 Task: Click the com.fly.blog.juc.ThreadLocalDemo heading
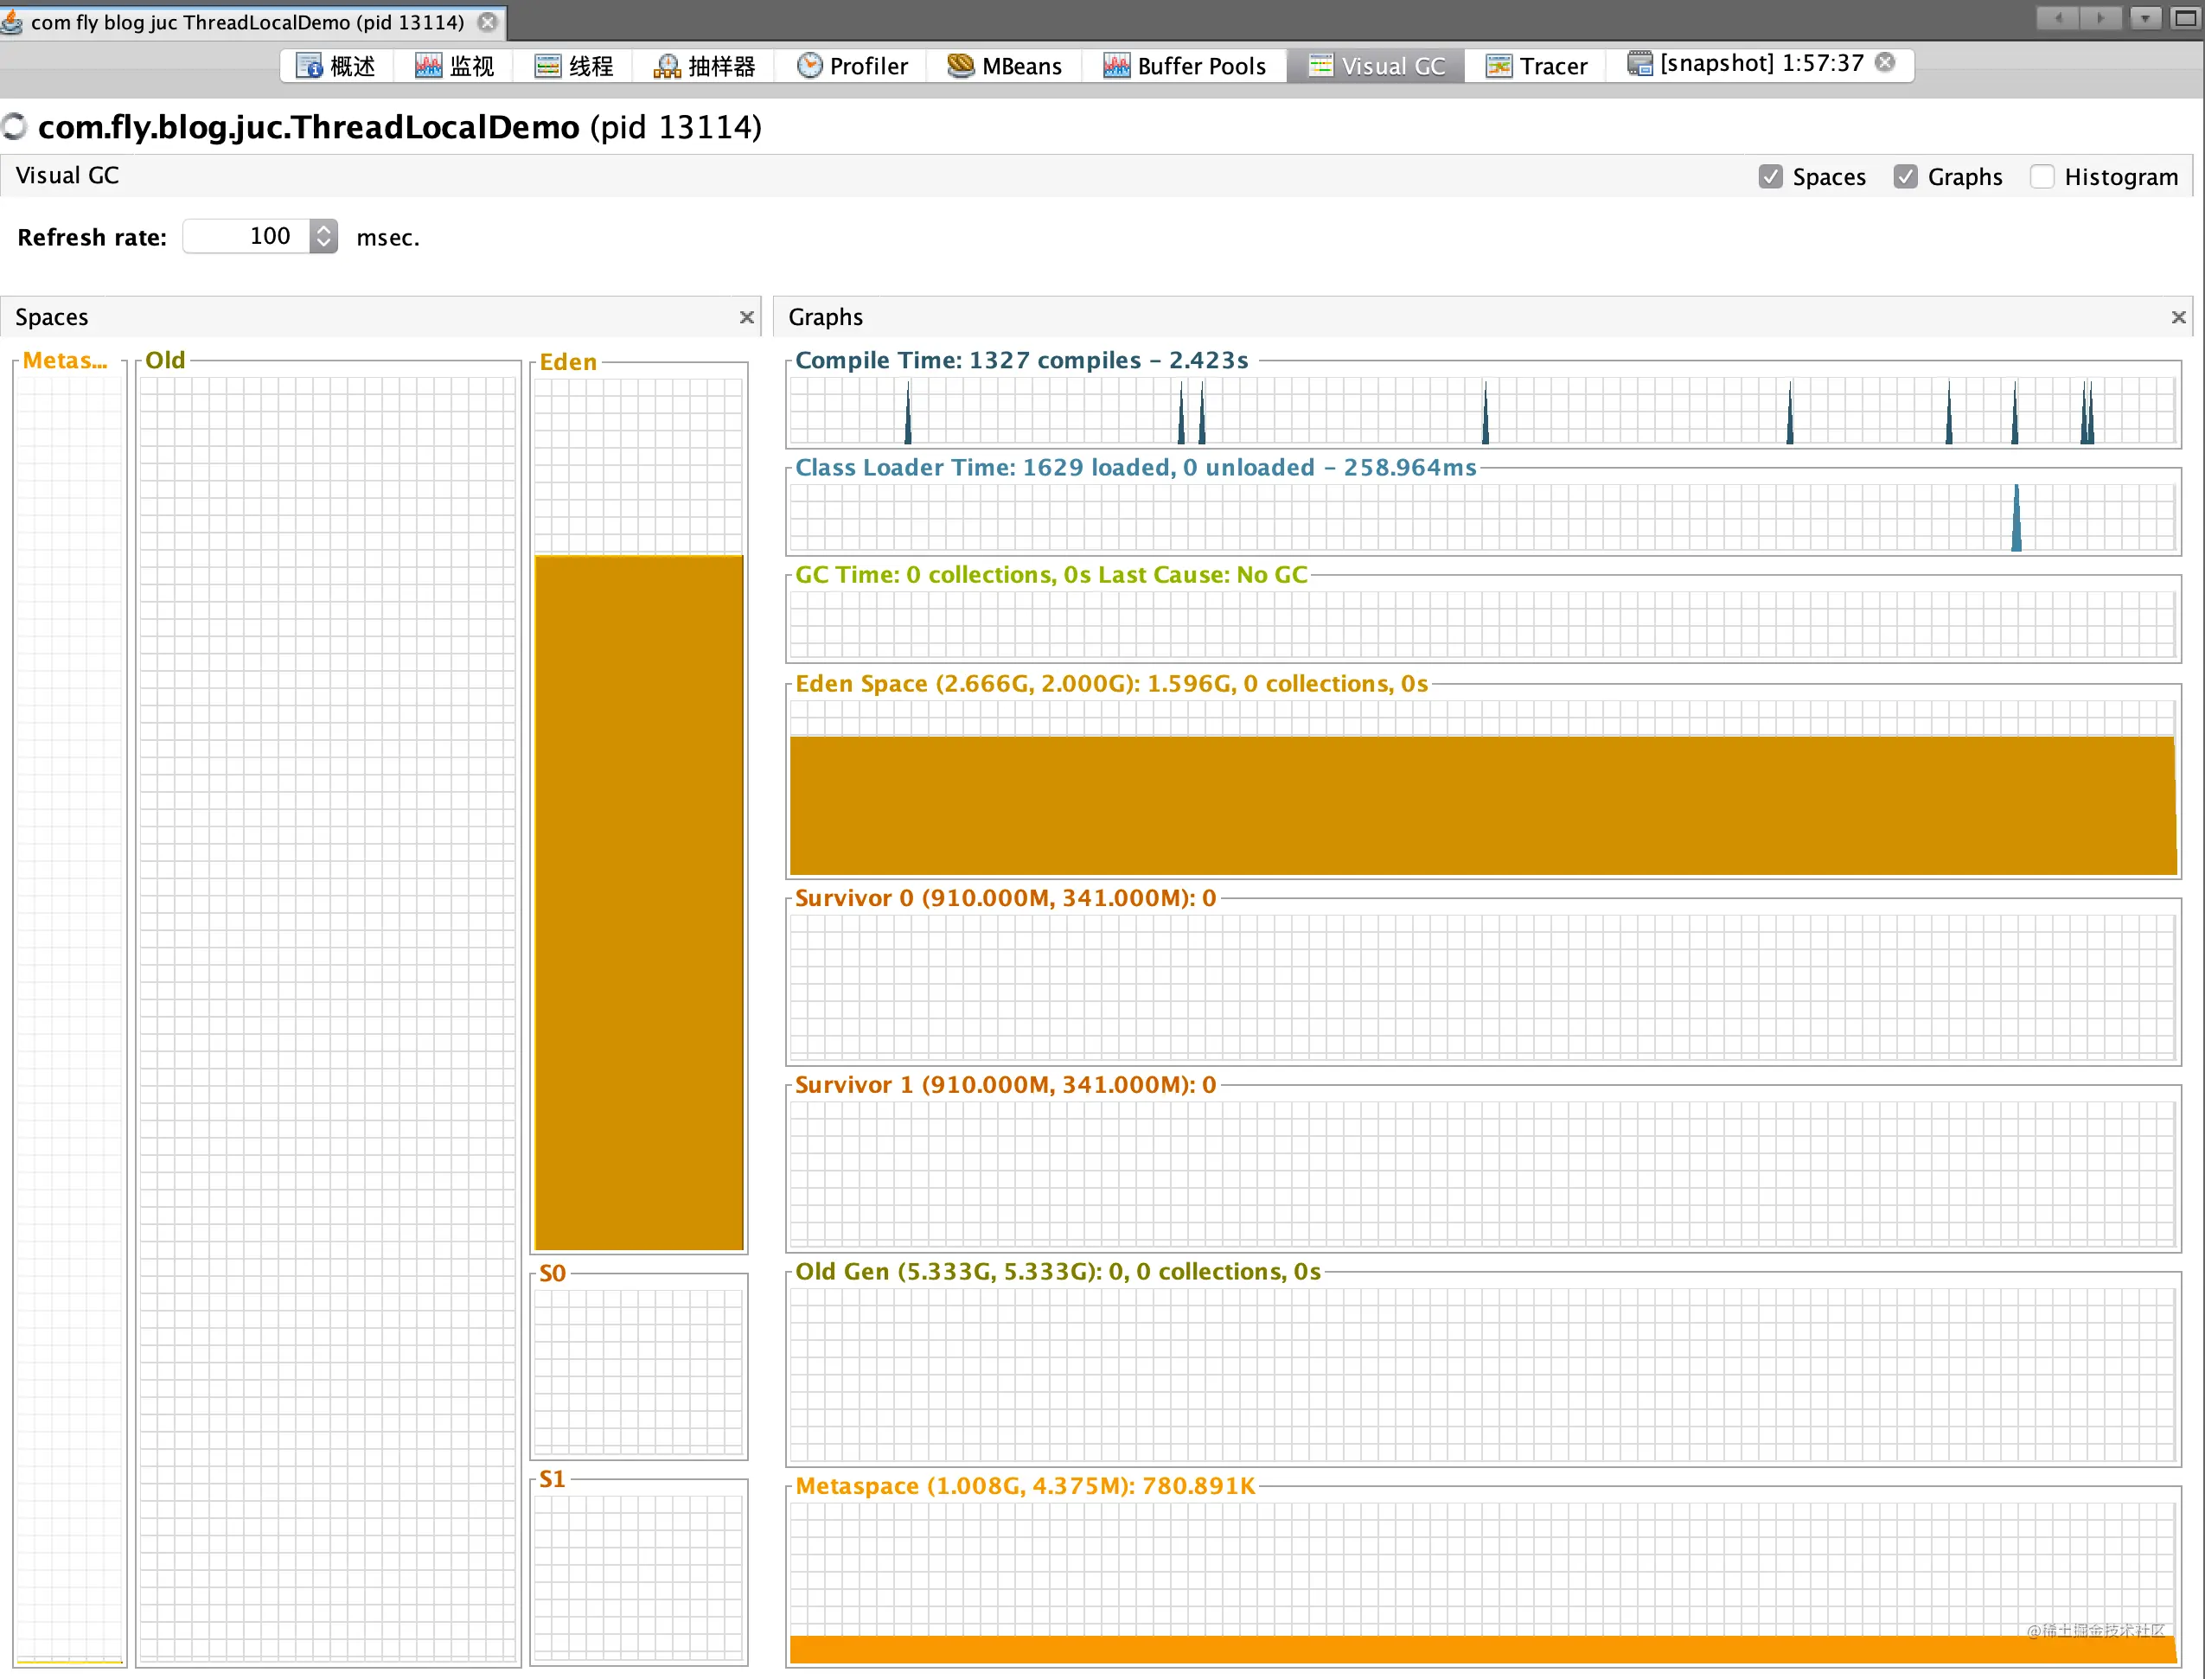click(399, 127)
